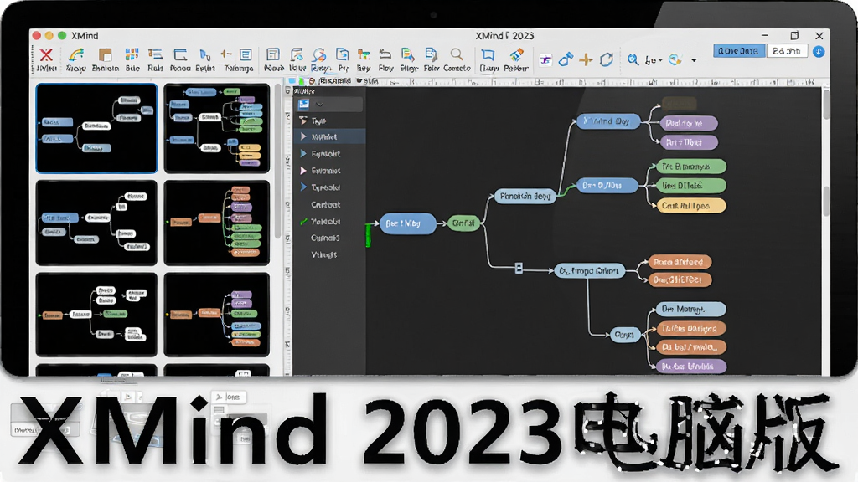This screenshot has width=858, height=482.
Task: Select the top-right template thumbnail in gallery
Action: pyautogui.click(x=217, y=128)
